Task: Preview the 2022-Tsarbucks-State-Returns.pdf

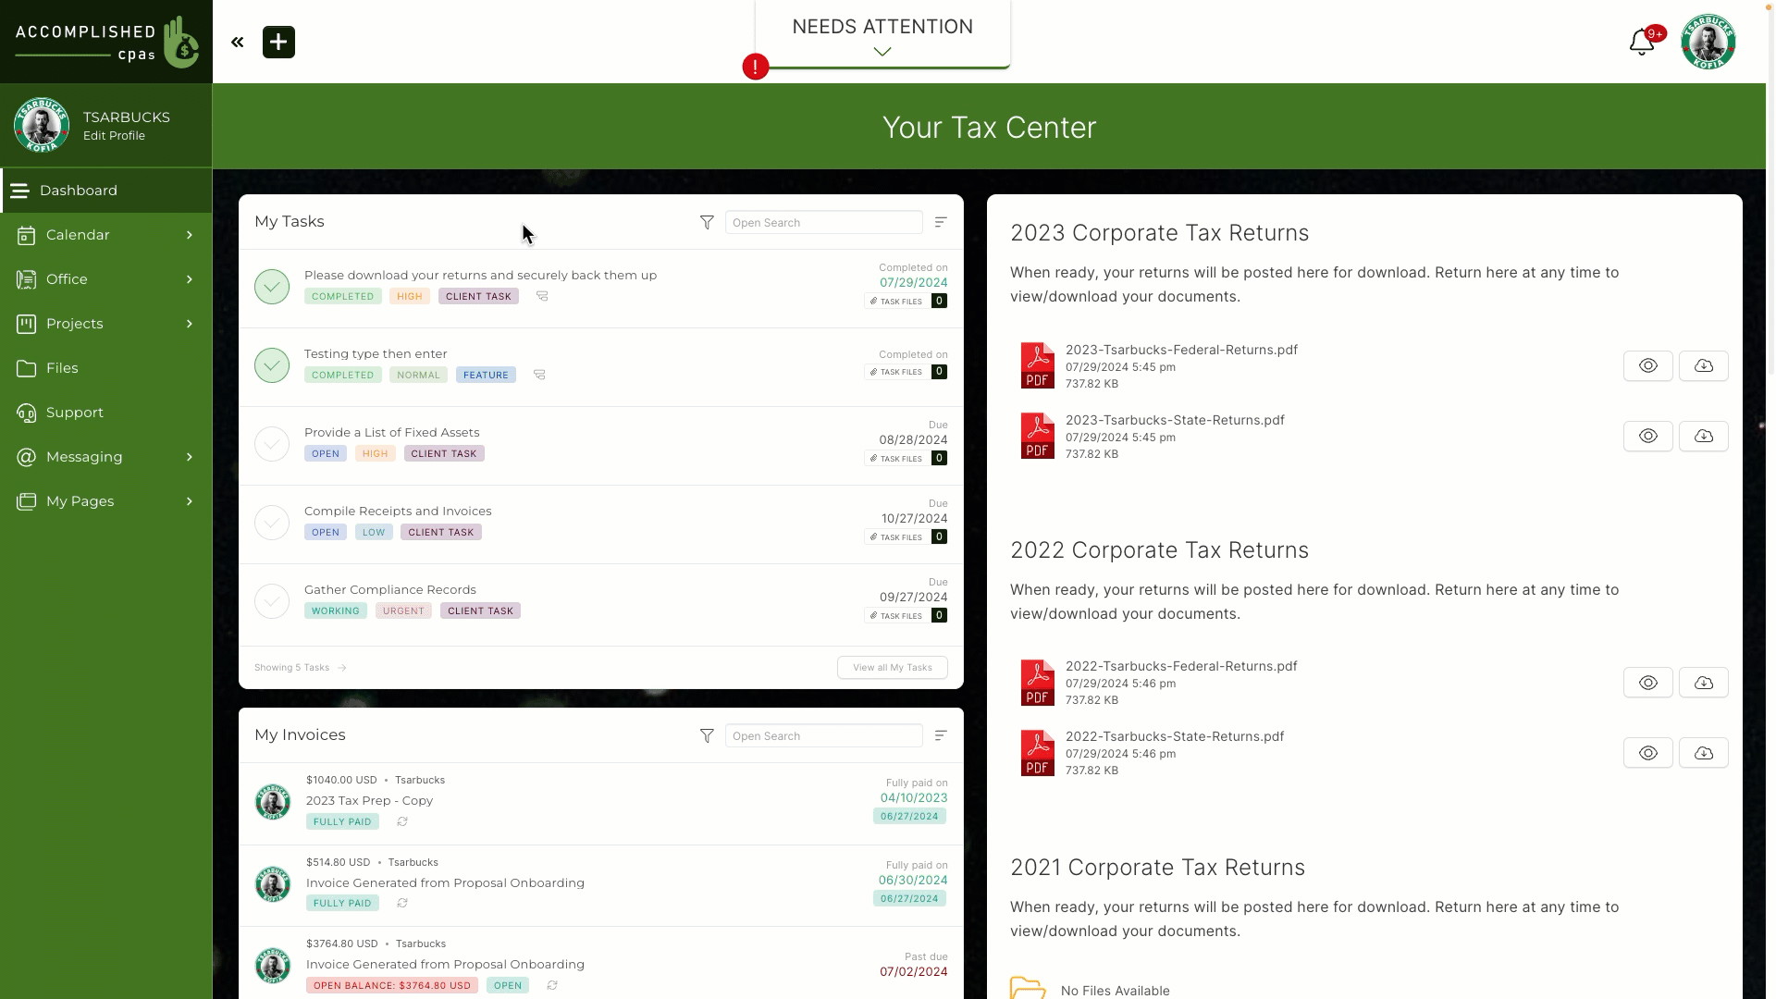Action: coord(1648,753)
